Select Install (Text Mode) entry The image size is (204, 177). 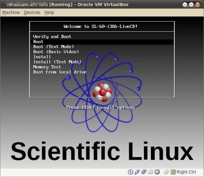click(57, 62)
